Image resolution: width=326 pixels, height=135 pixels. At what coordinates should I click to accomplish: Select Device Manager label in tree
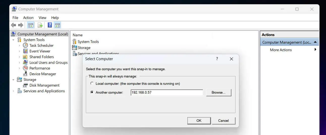click(x=43, y=74)
